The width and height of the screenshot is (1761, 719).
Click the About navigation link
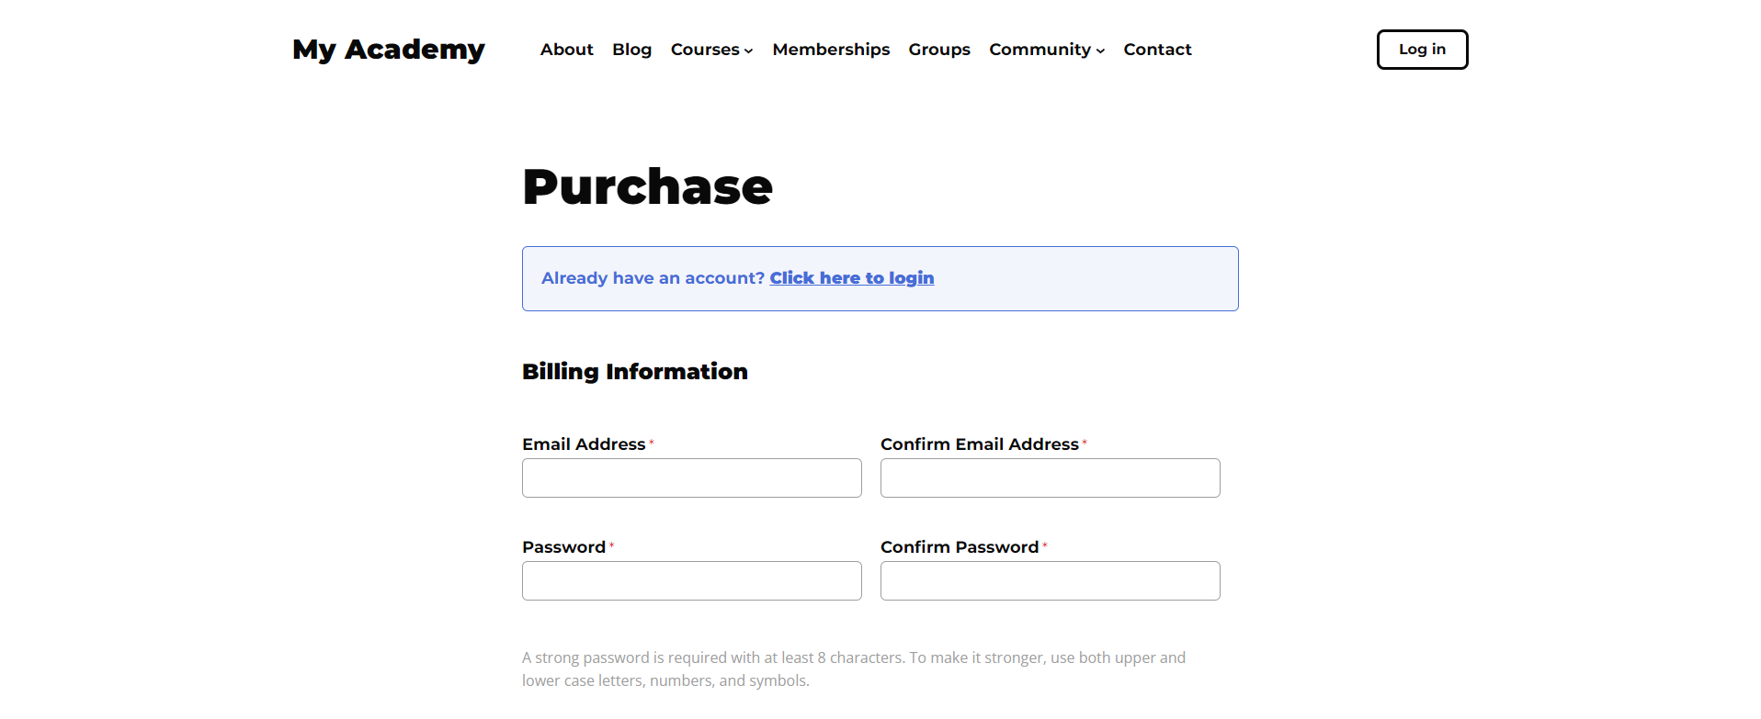point(566,50)
